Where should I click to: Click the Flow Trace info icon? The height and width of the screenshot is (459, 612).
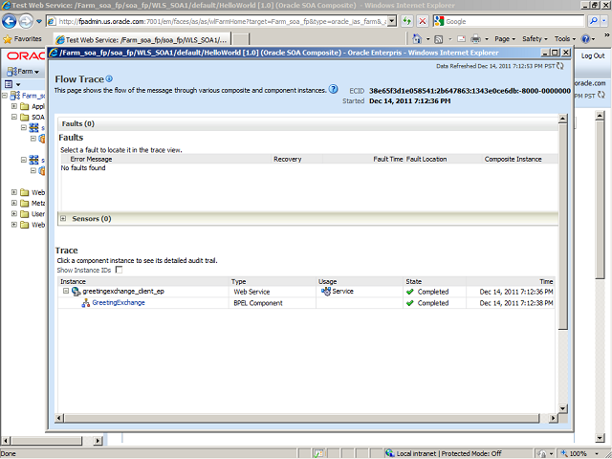pyautogui.click(x=109, y=78)
